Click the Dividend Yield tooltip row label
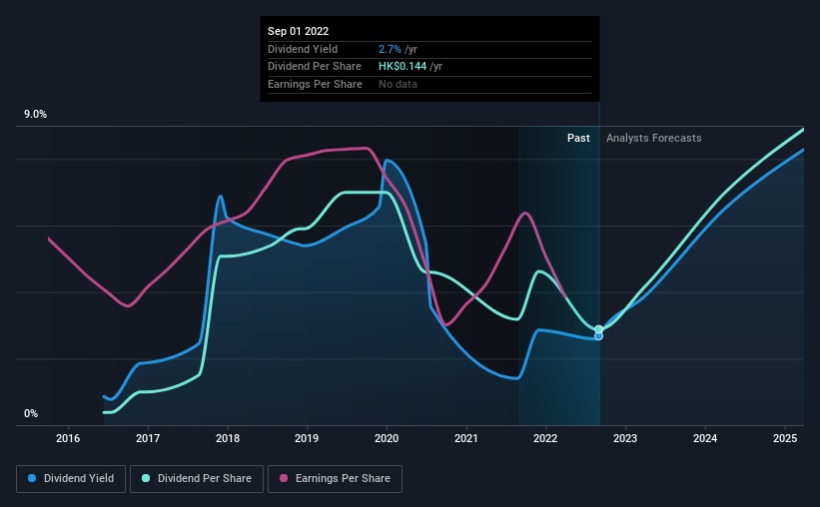The width and height of the screenshot is (820, 507). 303,49
